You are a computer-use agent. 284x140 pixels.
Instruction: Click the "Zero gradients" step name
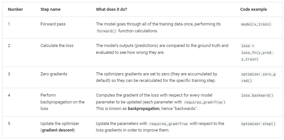(x=54, y=74)
